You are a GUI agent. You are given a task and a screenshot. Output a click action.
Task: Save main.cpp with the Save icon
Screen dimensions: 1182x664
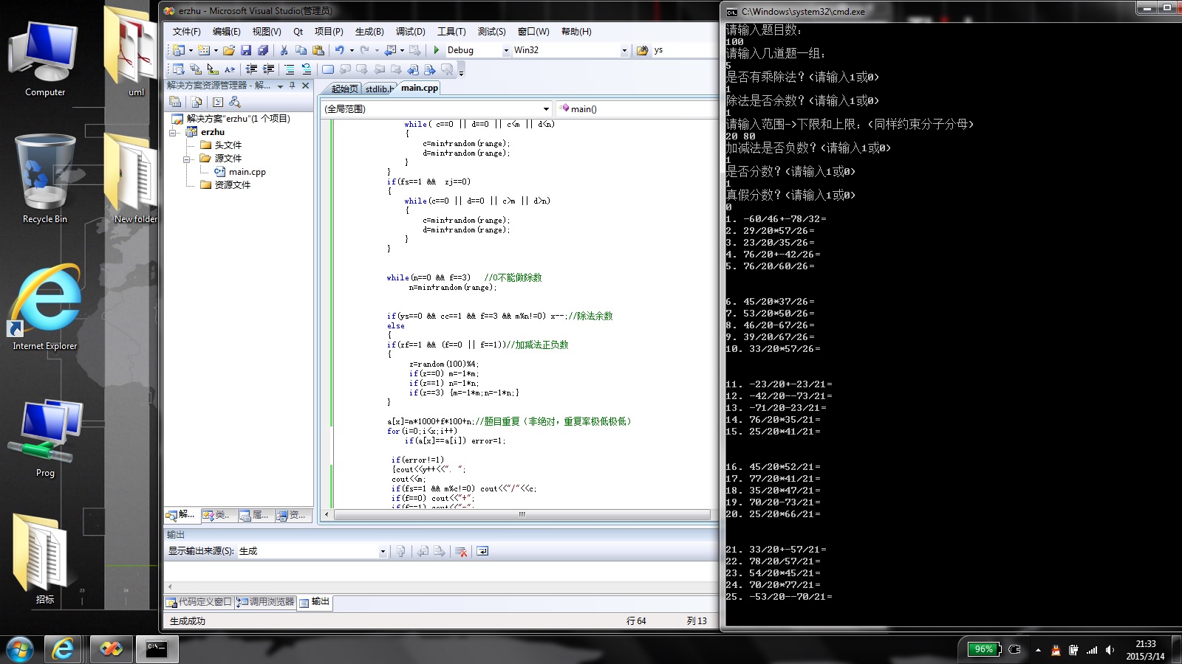pyautogui.click(x=246, y=50)
